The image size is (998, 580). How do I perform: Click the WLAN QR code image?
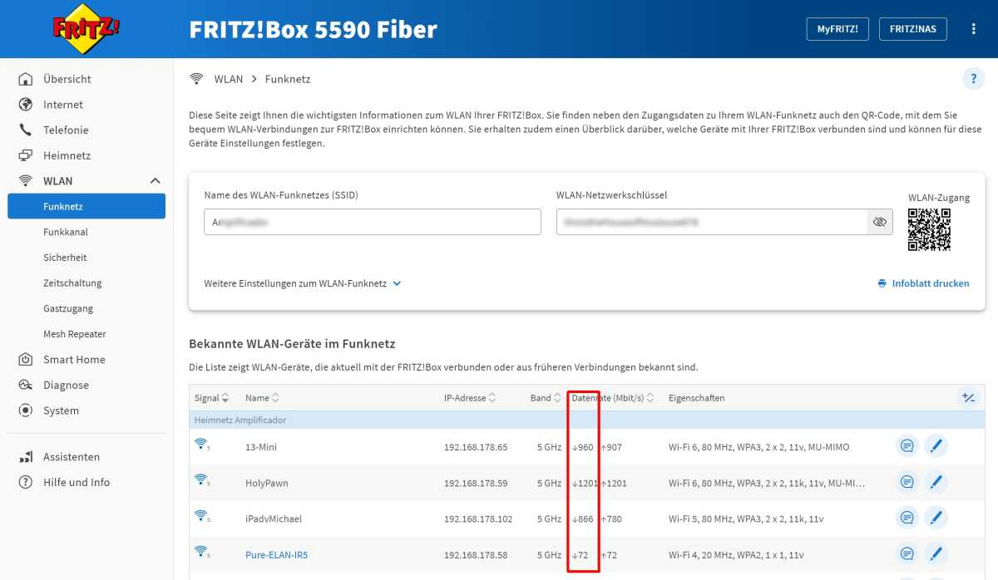(x=929, y=230)
